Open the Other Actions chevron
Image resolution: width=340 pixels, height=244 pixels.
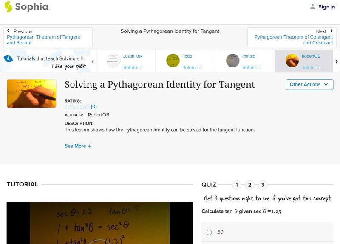pos(326,84)
